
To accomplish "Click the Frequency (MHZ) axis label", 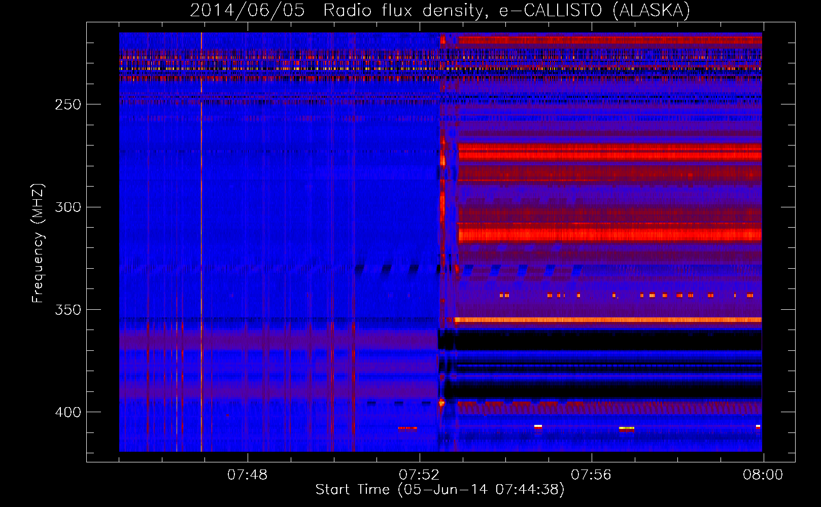I will [38, 243].
